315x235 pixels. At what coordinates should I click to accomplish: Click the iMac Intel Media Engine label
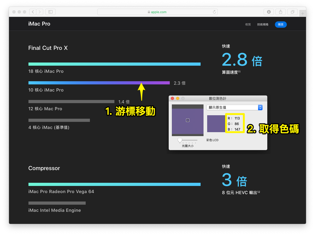click(55, 210)
